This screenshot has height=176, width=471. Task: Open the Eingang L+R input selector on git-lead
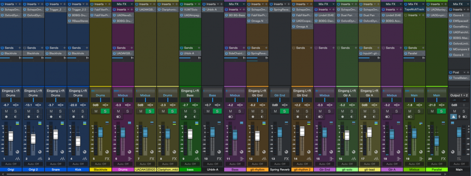tap(370, 91)
